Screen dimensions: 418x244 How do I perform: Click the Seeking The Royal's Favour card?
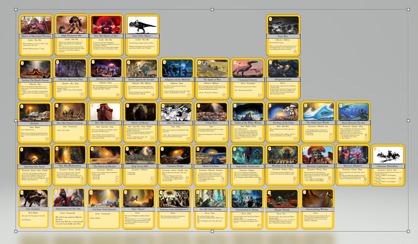pyautogui.click(x=35, y=79)
